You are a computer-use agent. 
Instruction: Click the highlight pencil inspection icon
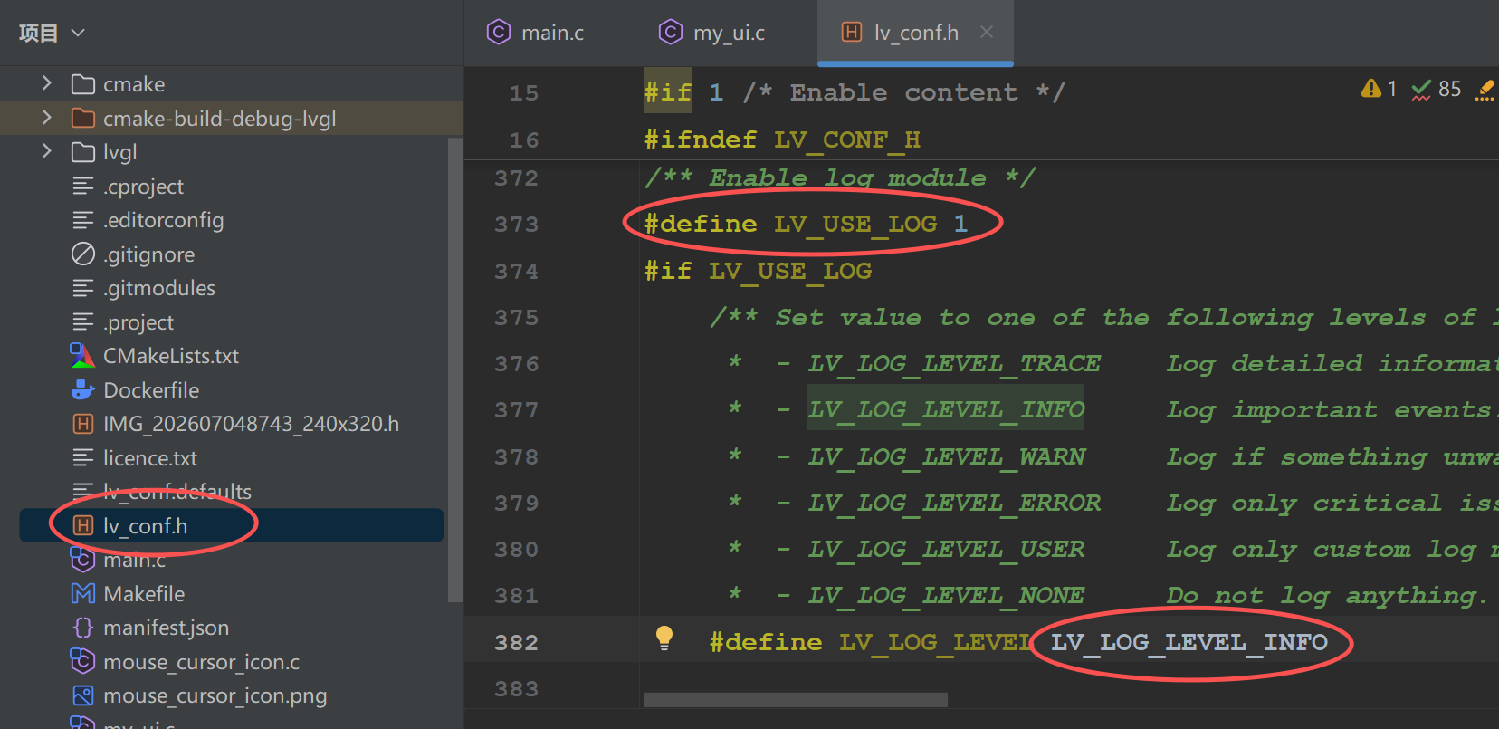click(x=1485, y=89)
